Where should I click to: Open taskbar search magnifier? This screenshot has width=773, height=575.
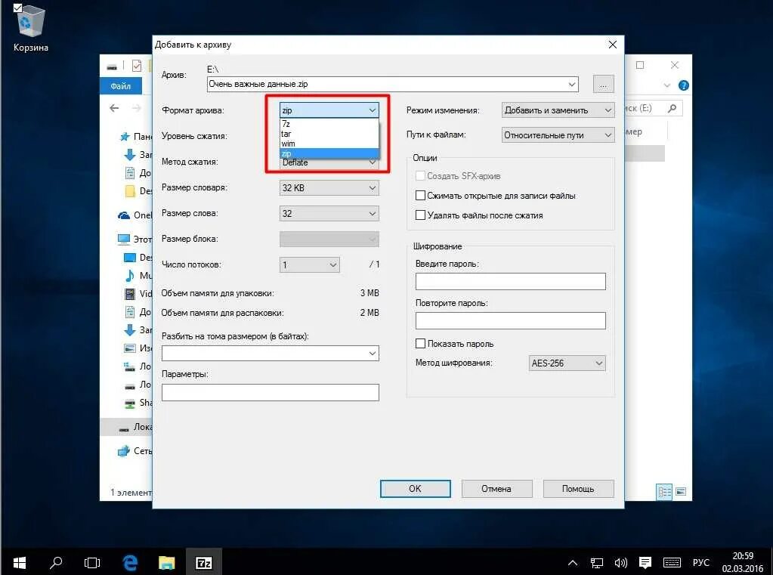56,562
